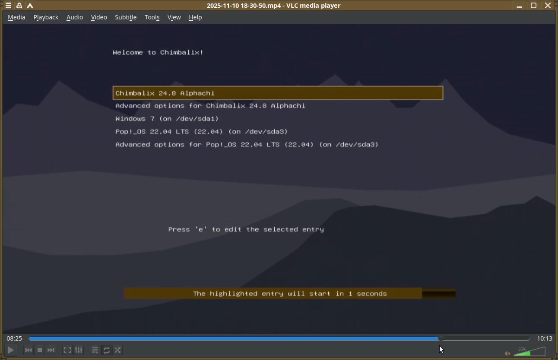Click 'Advanced options for Chimbalix 24.8 Alphachi'
This screenshot has height=360, width=558.
click(210, 106)
